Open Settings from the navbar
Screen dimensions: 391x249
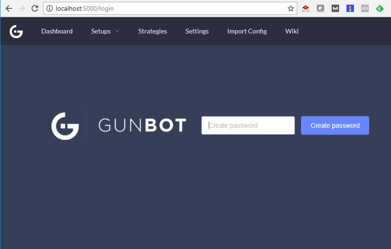197,31
